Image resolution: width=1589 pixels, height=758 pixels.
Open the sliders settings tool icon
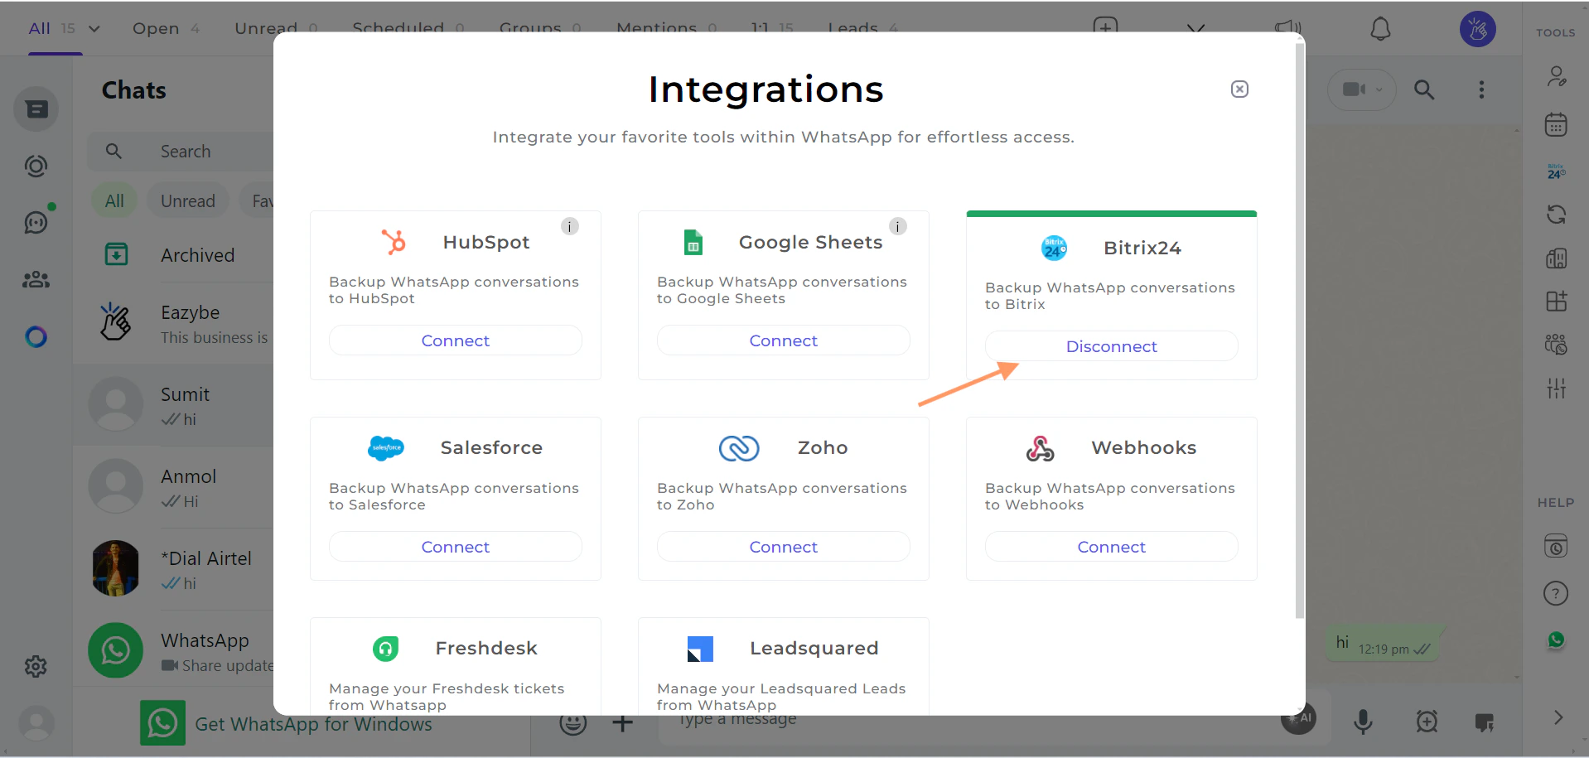[x=1557, y=387]
